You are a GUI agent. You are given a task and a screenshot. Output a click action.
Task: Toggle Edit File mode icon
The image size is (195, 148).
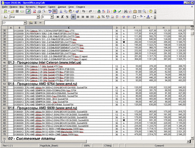(x=28, y=11)
